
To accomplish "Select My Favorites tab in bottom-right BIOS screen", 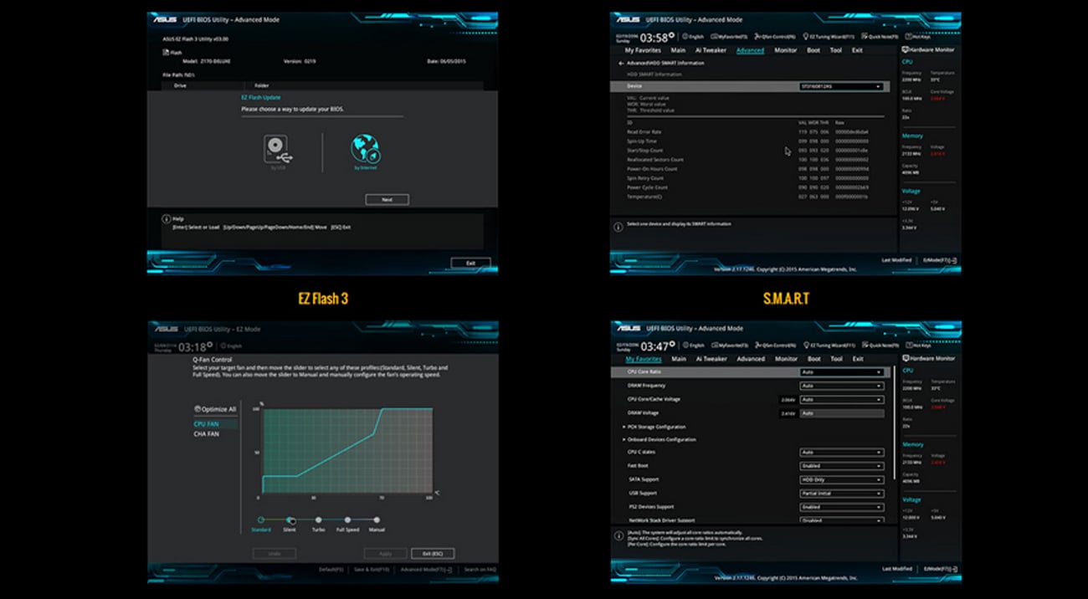I will point(643,359).
